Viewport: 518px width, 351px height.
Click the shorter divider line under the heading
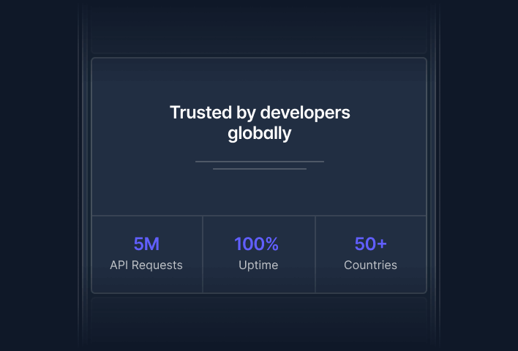259,169
